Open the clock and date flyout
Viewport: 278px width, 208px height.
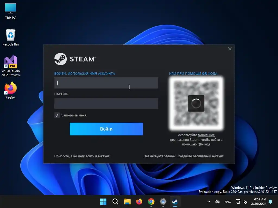(259, 201)
